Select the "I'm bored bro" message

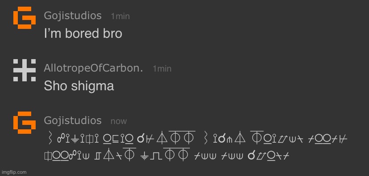83,33
